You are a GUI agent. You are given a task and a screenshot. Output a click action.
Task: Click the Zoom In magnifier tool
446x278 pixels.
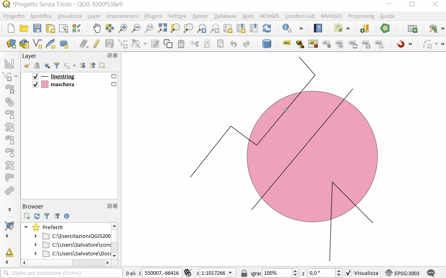123,28
